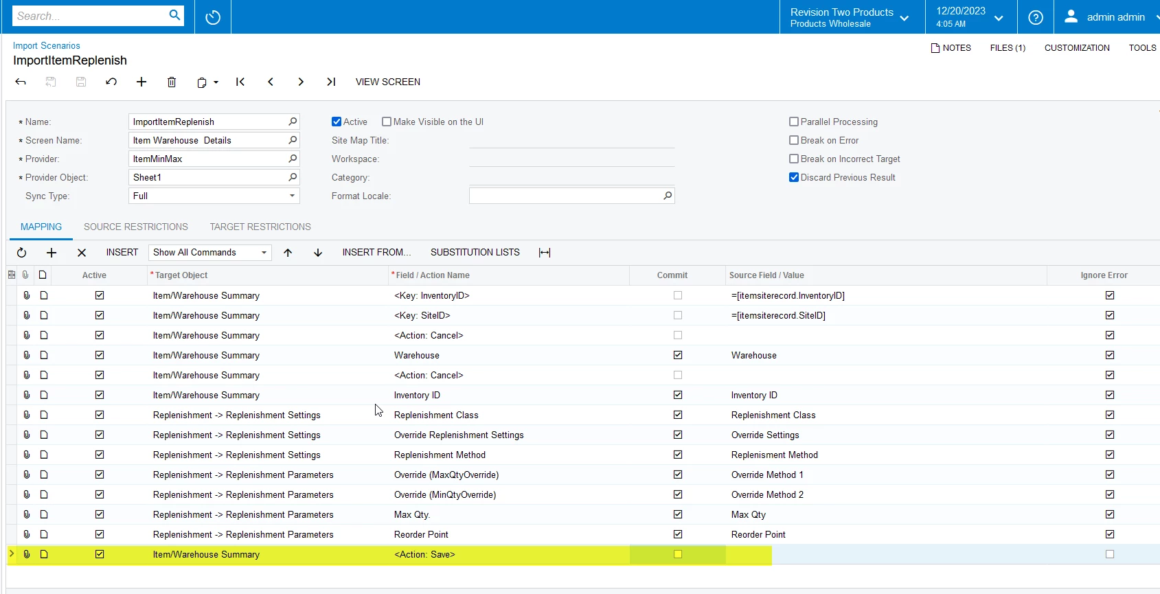Viewport: 1160px width, 594px height.
Task: Toggle the Active checkbox in form
Action: (337, 122)
